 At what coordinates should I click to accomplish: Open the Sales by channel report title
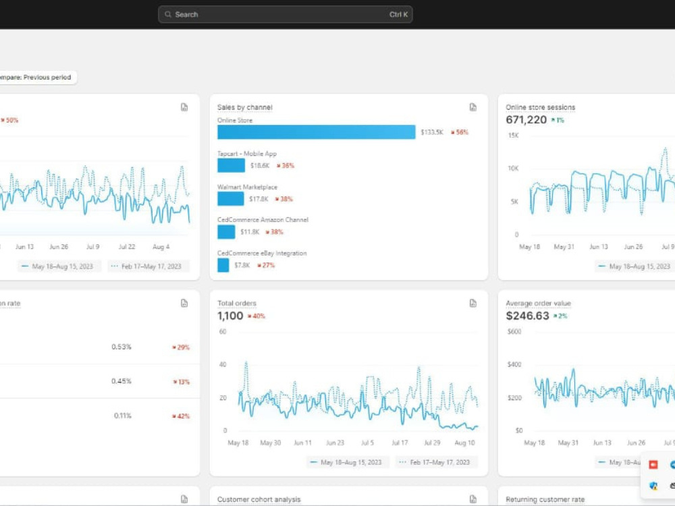[244, 107]
